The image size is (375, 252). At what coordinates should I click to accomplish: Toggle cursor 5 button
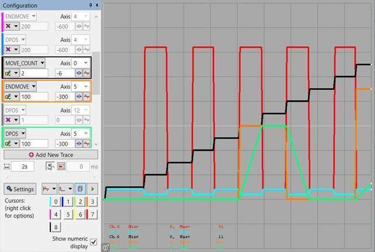(x=68, y=214)
